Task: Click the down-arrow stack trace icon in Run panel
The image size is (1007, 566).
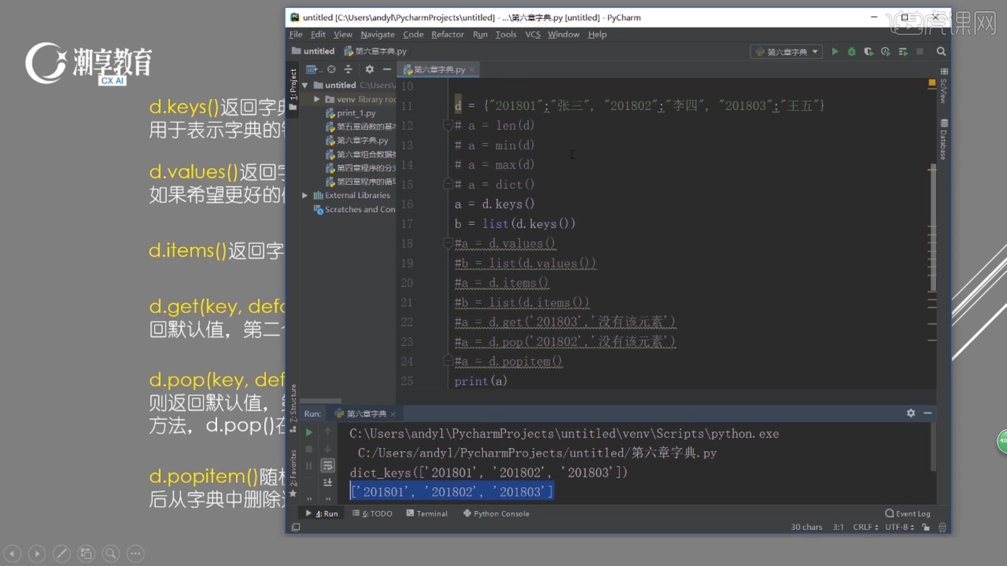Action: [328, 449]
